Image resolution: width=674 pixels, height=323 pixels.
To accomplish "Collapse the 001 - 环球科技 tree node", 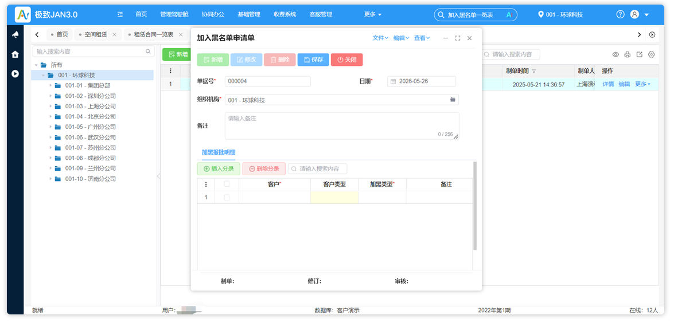I will 44,75.
